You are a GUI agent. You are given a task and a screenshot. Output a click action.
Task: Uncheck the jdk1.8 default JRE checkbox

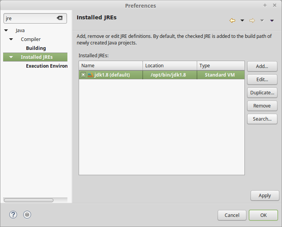click(x=83, y=75)
